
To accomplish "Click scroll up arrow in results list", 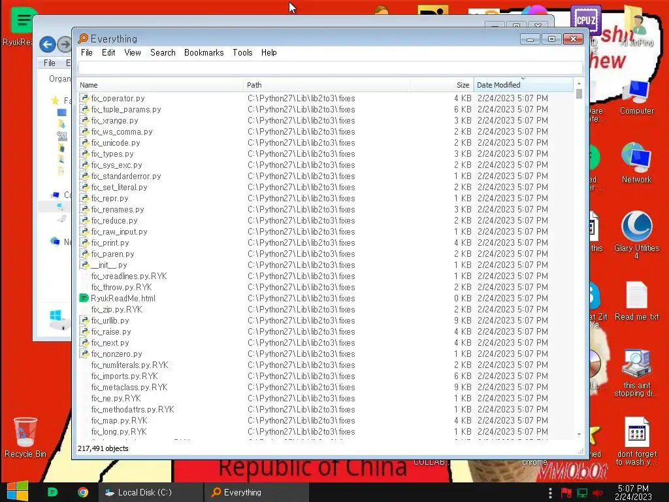I will point(579,83).
